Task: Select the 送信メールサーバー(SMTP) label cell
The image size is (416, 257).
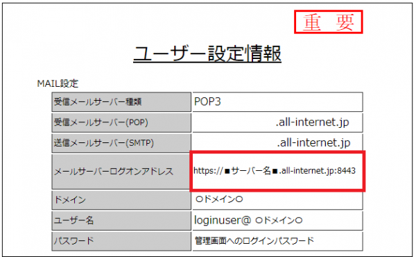Action: (121, 143)
